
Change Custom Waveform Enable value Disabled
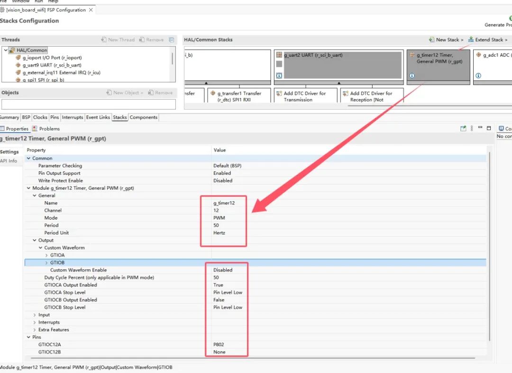click(223, 270)
